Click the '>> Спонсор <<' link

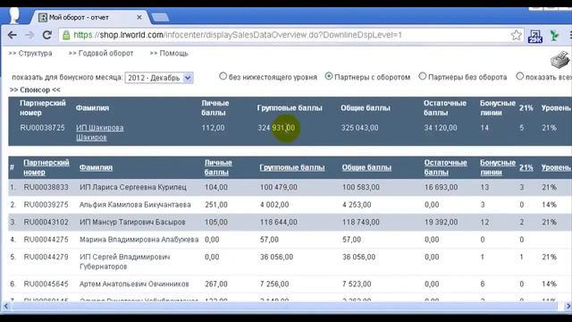click(35, 89)
